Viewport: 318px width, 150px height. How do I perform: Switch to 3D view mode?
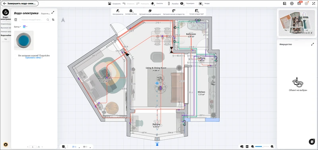pos(85,147)
